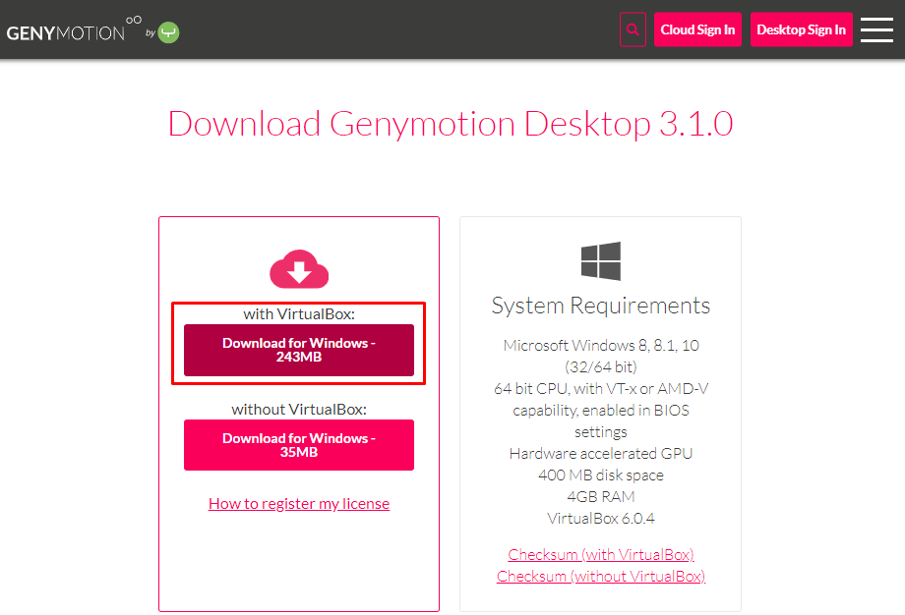Viewport: 905px width, 615px height.
Task: Open the 'How to register my license' link
Action: pyautogui.click(x=298, y=503)
